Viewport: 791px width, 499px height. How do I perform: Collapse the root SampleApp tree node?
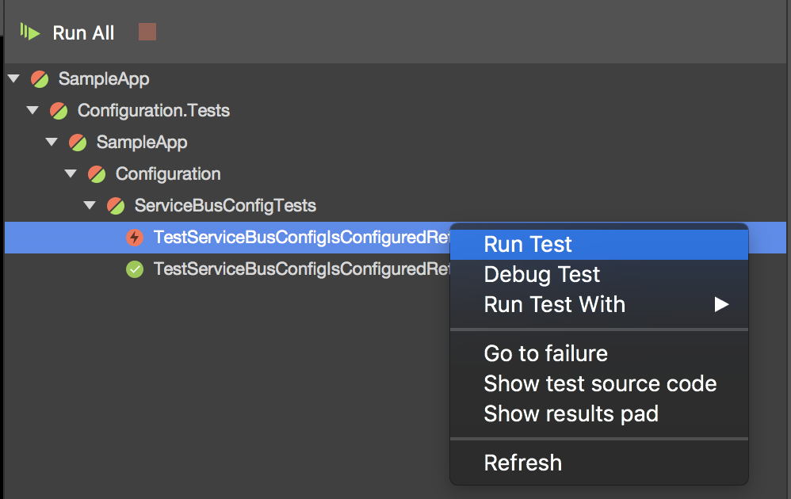[x=13, y=78]
